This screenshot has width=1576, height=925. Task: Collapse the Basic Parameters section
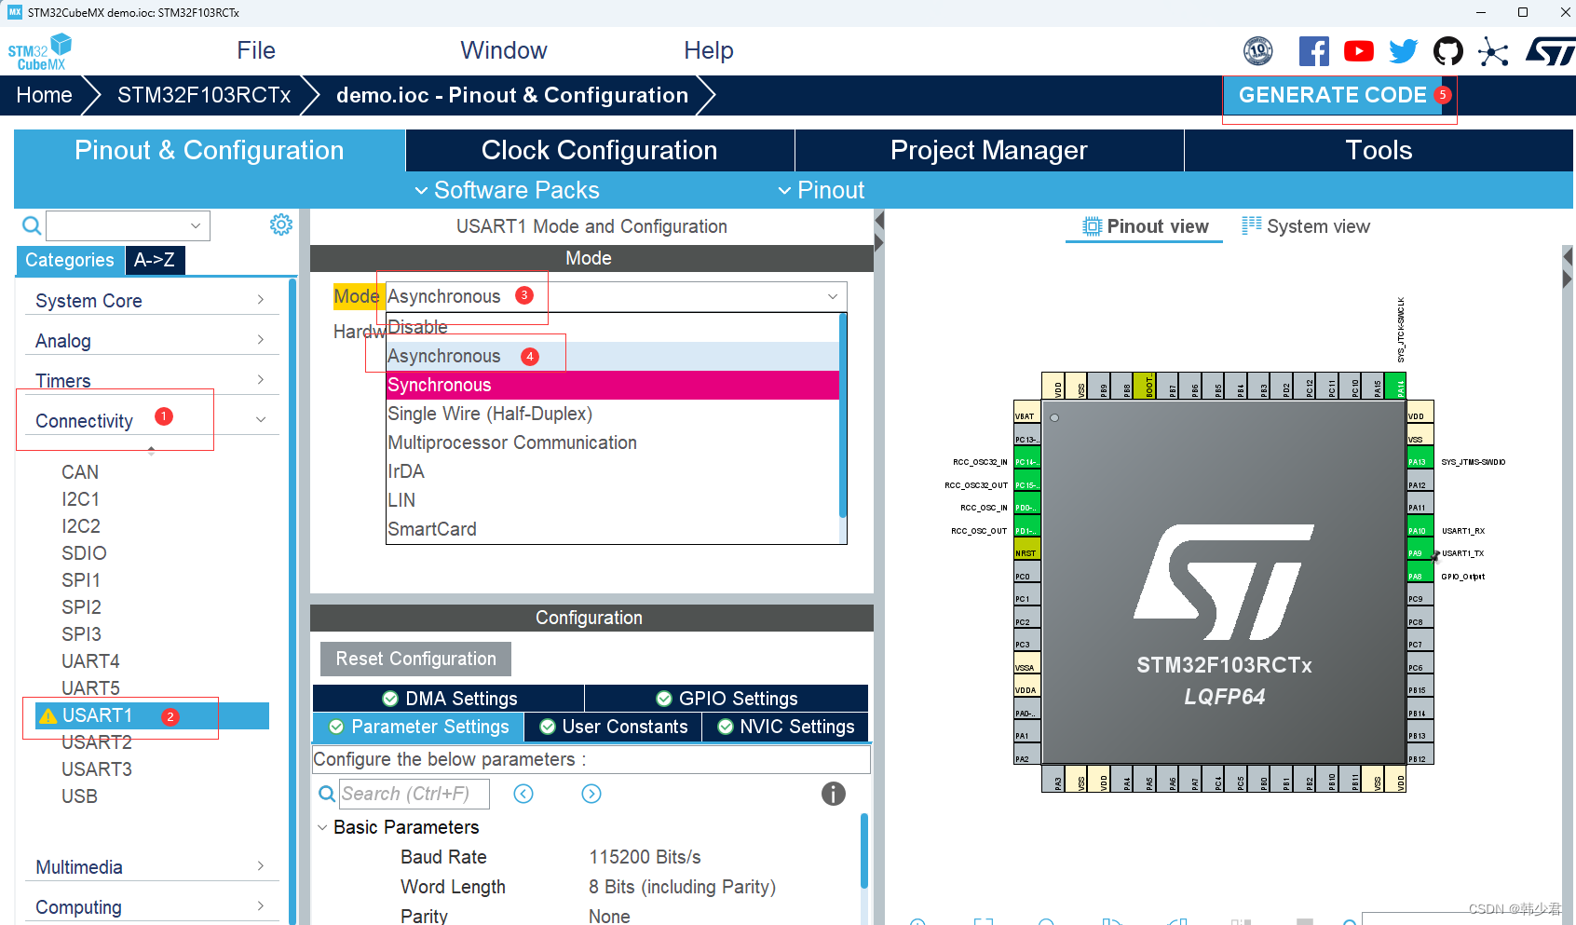pyautogui.click(x=322, y=827)
